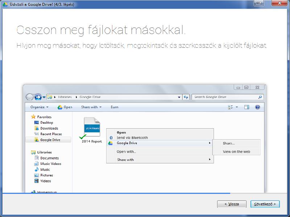This screenshot has width=290, height=217.
Task: Go back with the Vissza button
Action: [232, 204]
